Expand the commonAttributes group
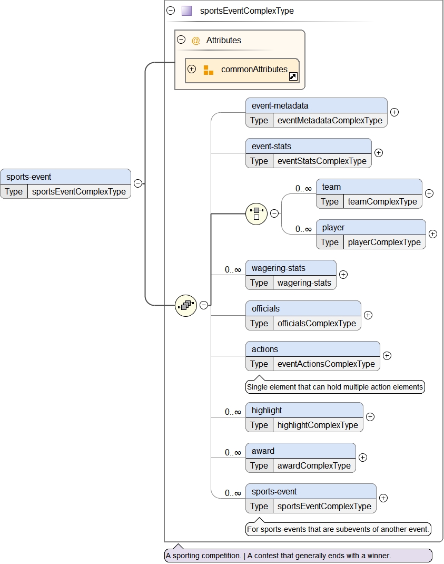Image resolution: width=444 pixels, height=564 pixels. click(x=192, y=69)
